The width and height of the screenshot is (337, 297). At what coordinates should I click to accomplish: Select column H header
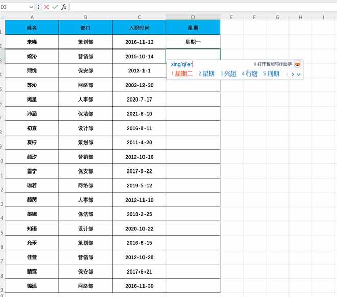tap(300, 17)
